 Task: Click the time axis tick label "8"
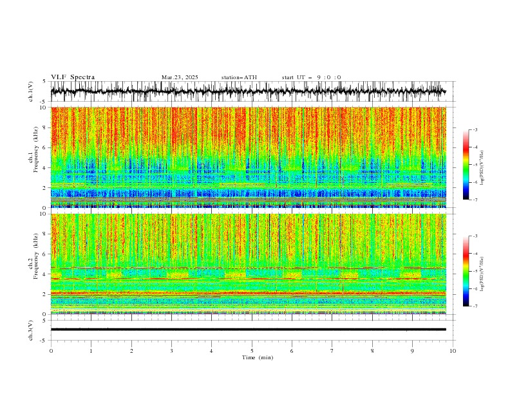click(372, 351)
